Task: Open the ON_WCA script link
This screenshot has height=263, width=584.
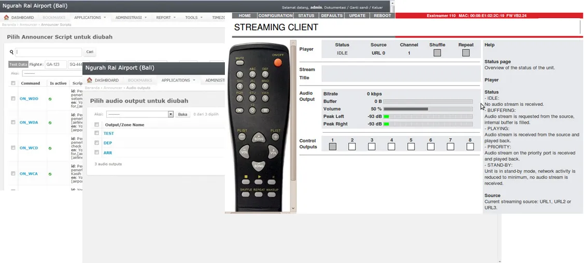Action: point(29,173)
